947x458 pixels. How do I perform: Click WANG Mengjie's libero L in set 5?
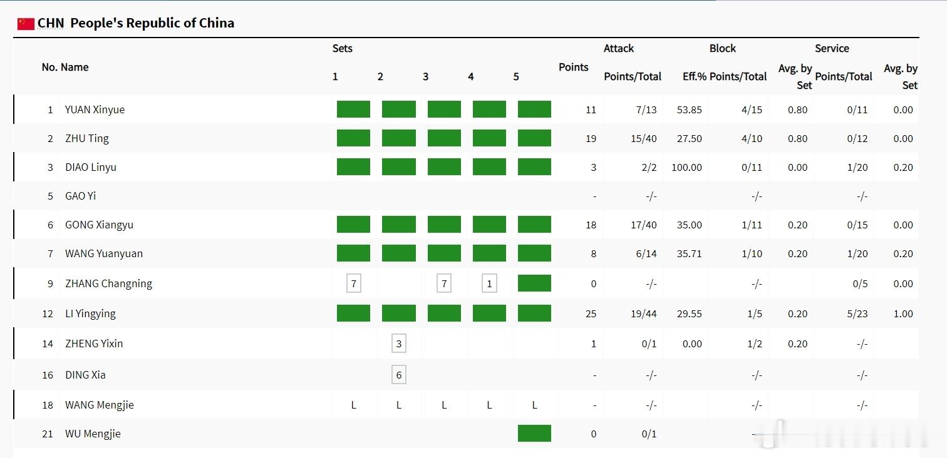pos(534,405)
